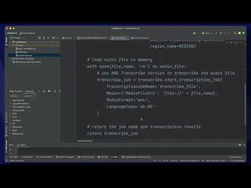Open the Event Log

pos(235,157)
